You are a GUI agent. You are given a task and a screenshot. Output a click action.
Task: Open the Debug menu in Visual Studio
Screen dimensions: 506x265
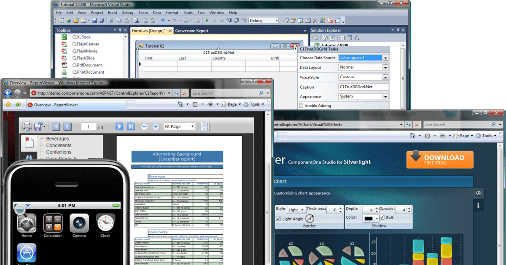(x=126, y=13)
